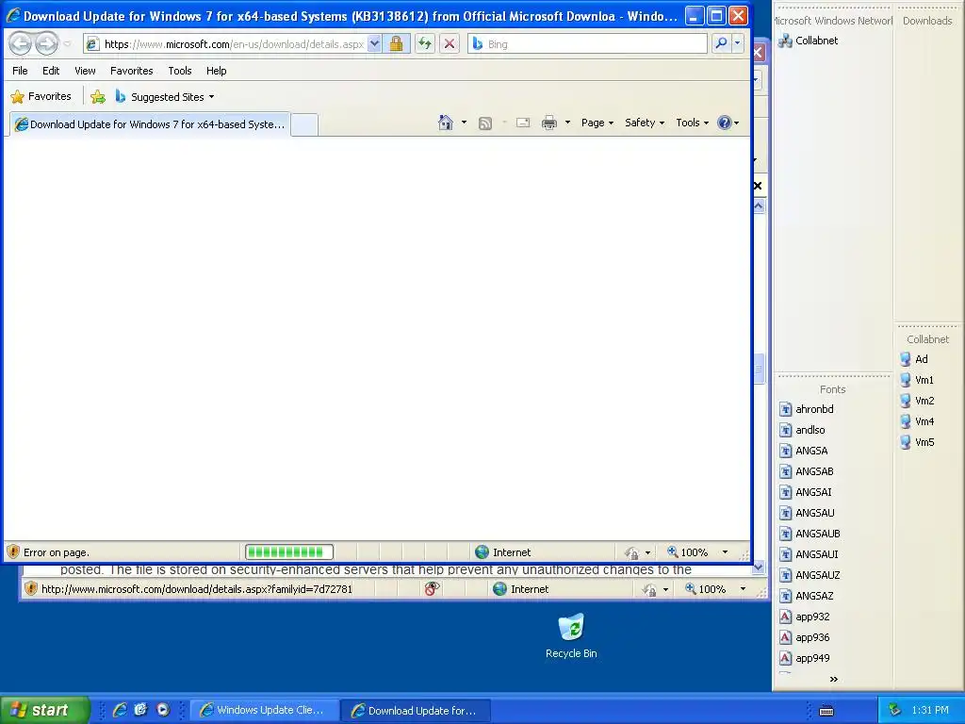
Task: Open the View menu
Action: point(85,71)
